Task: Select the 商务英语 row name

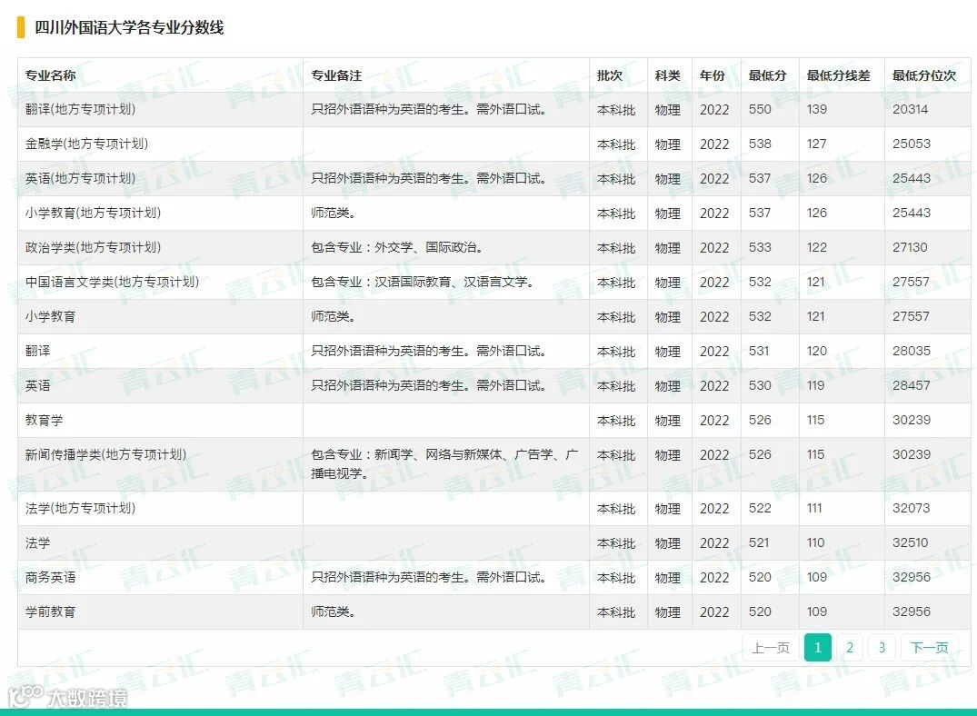Action: point(51,578)
